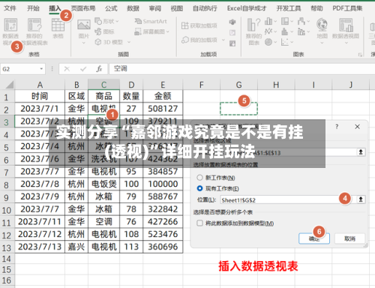Image resolution: width=375 pixels, height=288 pixels.
Task: Expand the 形状 (Shapes) dropdown
Action: (x=117, y=22)
